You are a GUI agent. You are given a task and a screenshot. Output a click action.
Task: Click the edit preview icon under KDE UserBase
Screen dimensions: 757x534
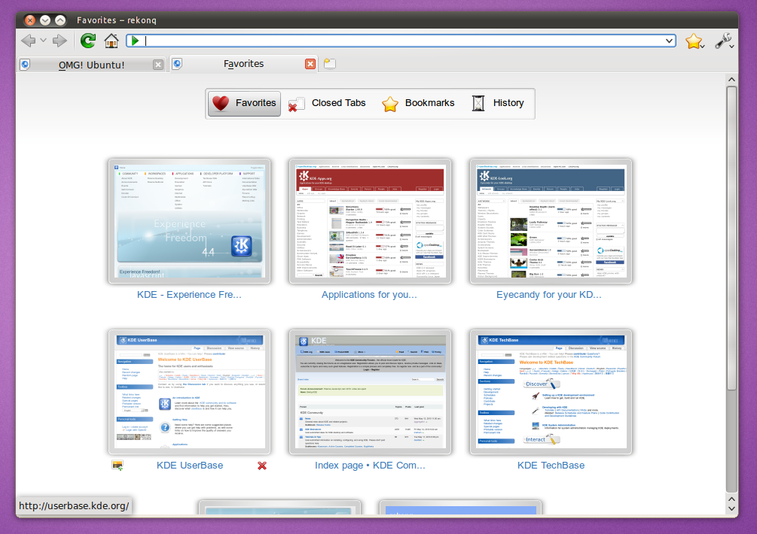[118, 465]
